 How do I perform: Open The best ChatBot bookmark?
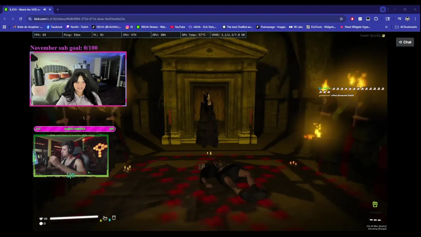pos(237,27)
